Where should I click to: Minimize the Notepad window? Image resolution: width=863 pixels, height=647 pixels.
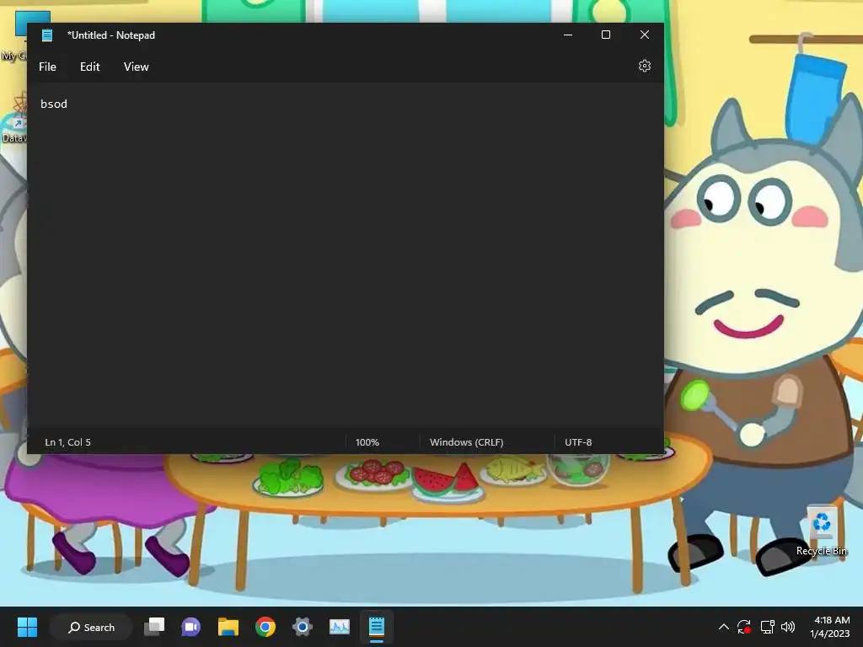tap(568, 35)
